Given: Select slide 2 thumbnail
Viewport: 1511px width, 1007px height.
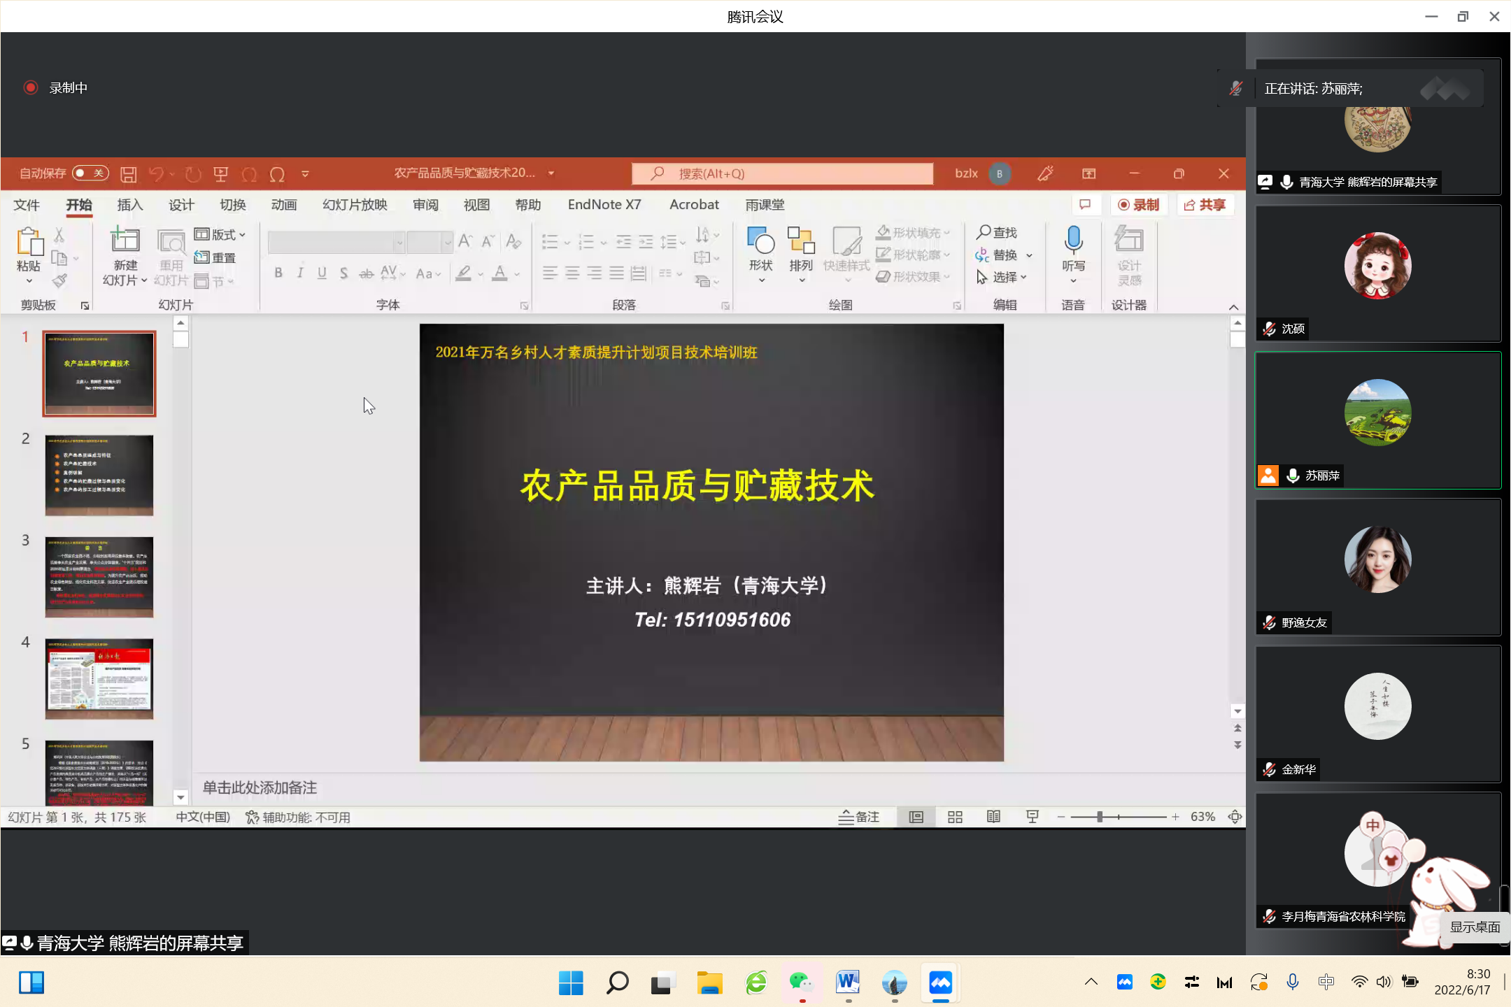Looking at the screenshot, I should (99, 476).
